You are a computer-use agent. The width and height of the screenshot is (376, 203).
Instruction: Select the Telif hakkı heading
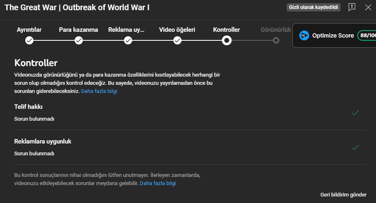[28, 107]
